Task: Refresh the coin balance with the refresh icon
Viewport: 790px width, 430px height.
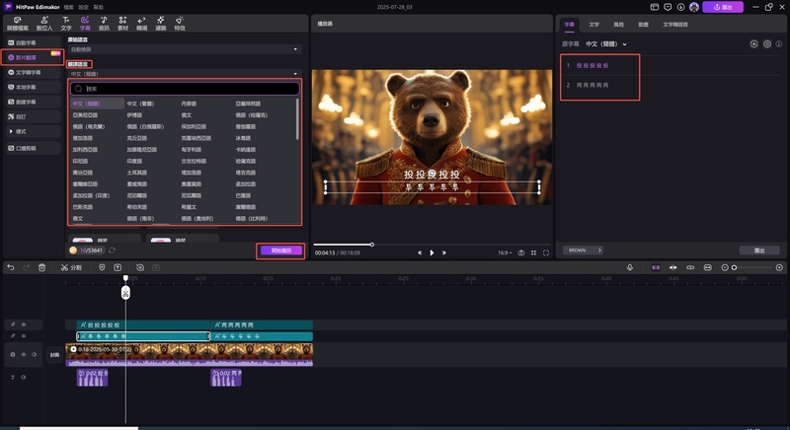Action: pyautogui.click(x=112, y=250)
